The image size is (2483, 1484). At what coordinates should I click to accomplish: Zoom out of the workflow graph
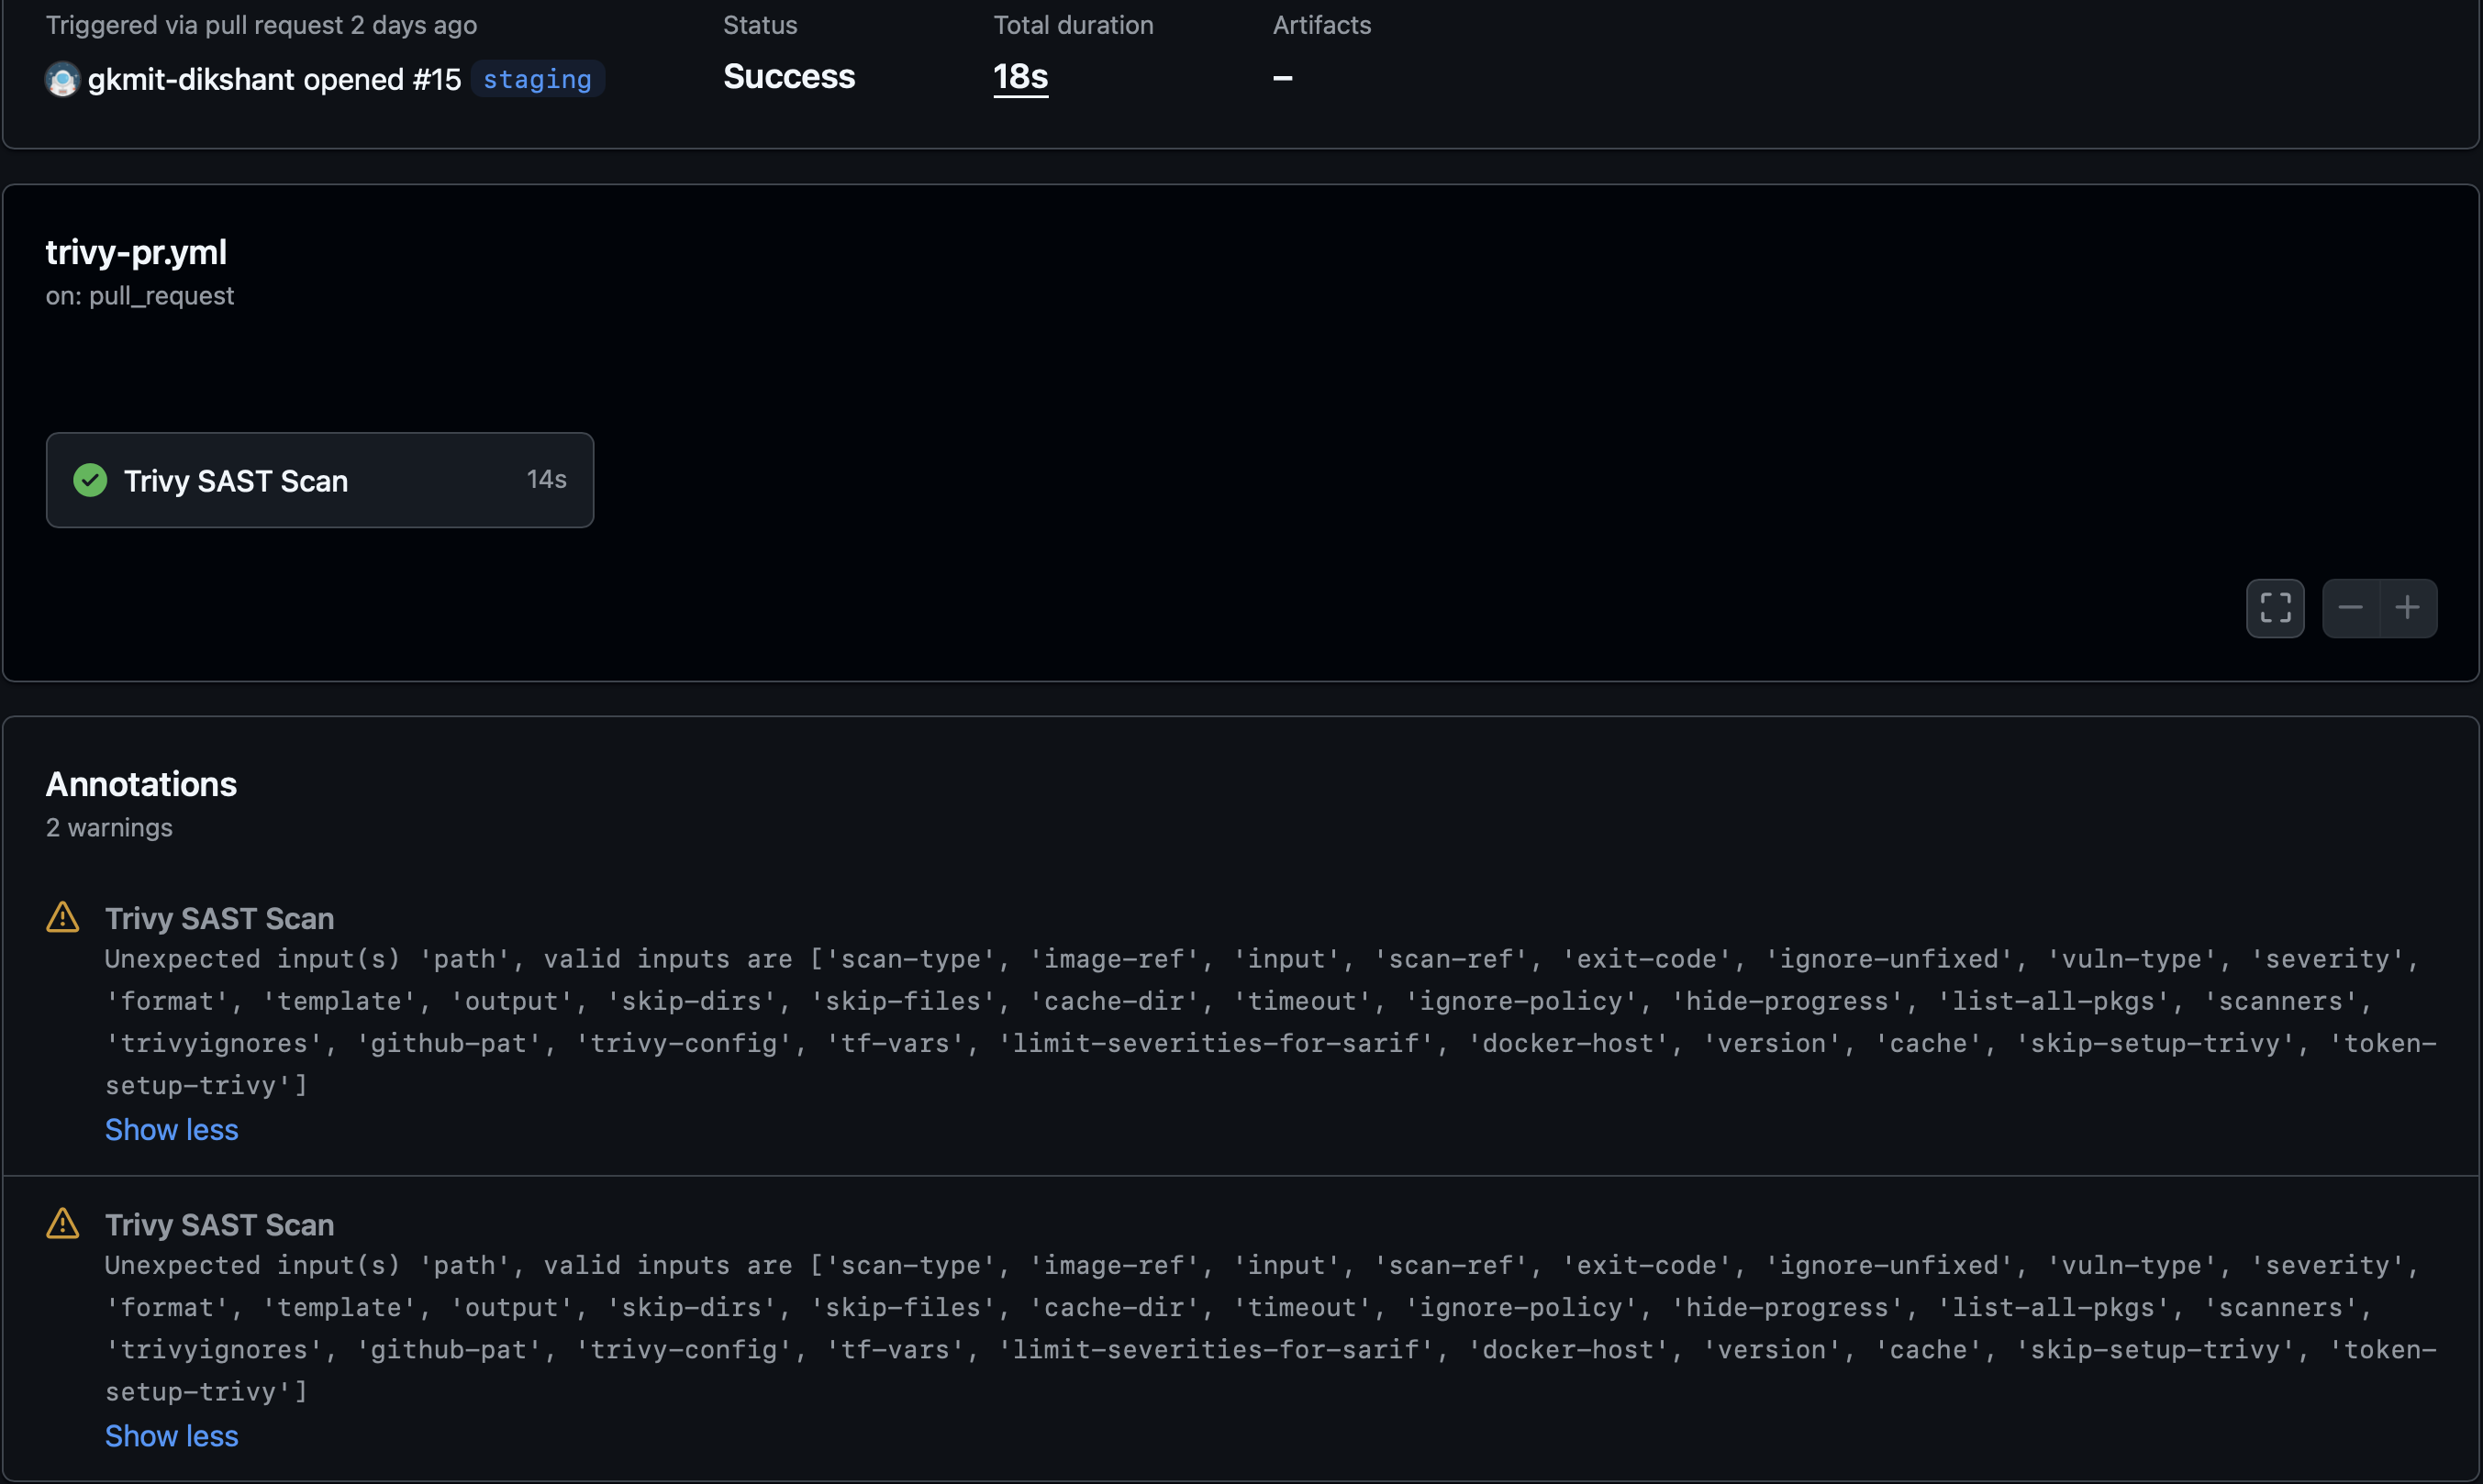pyautogui.click(x=2350, y=608)
